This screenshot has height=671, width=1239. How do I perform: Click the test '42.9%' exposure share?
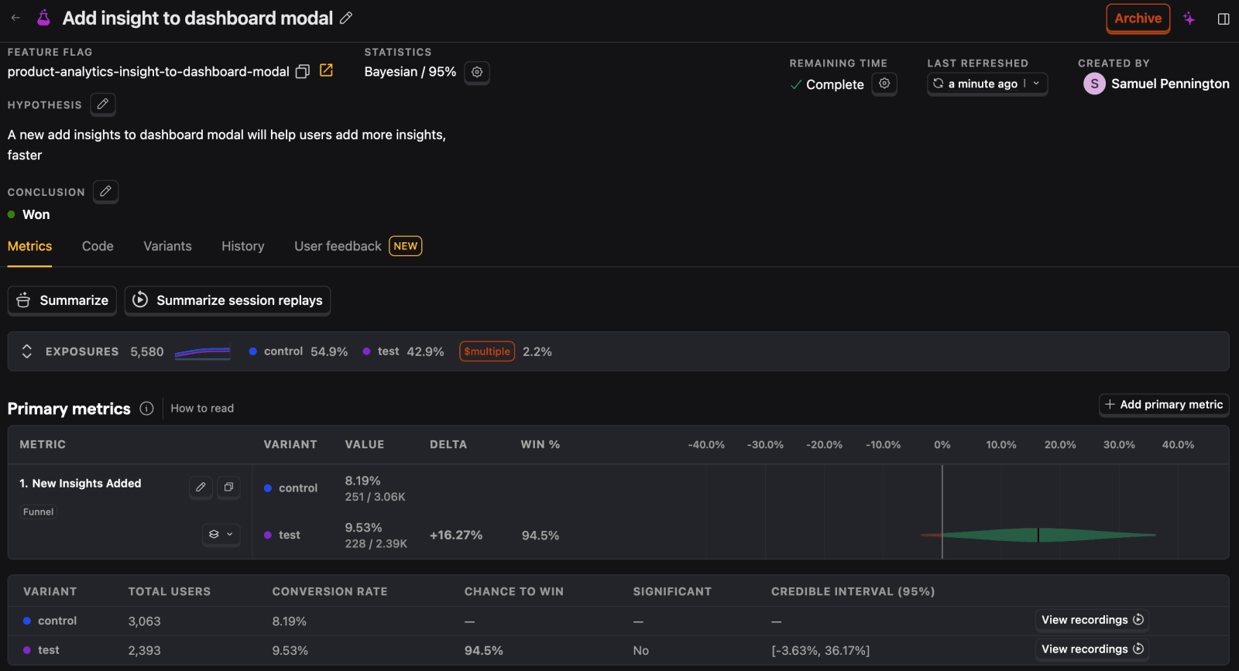[426, 351]
